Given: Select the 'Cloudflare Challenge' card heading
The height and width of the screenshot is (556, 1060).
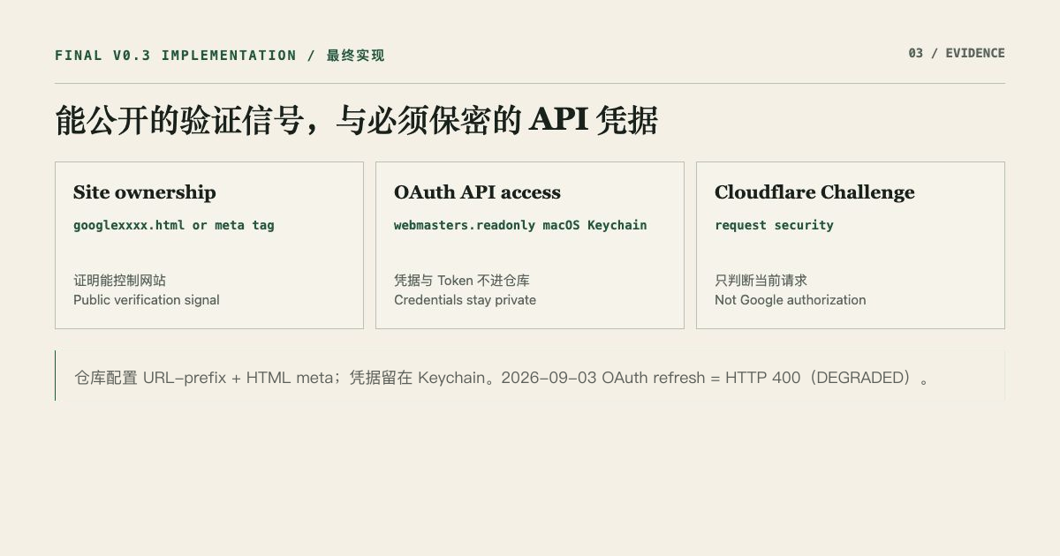Looking at the screenshot, I should [814, 192].
